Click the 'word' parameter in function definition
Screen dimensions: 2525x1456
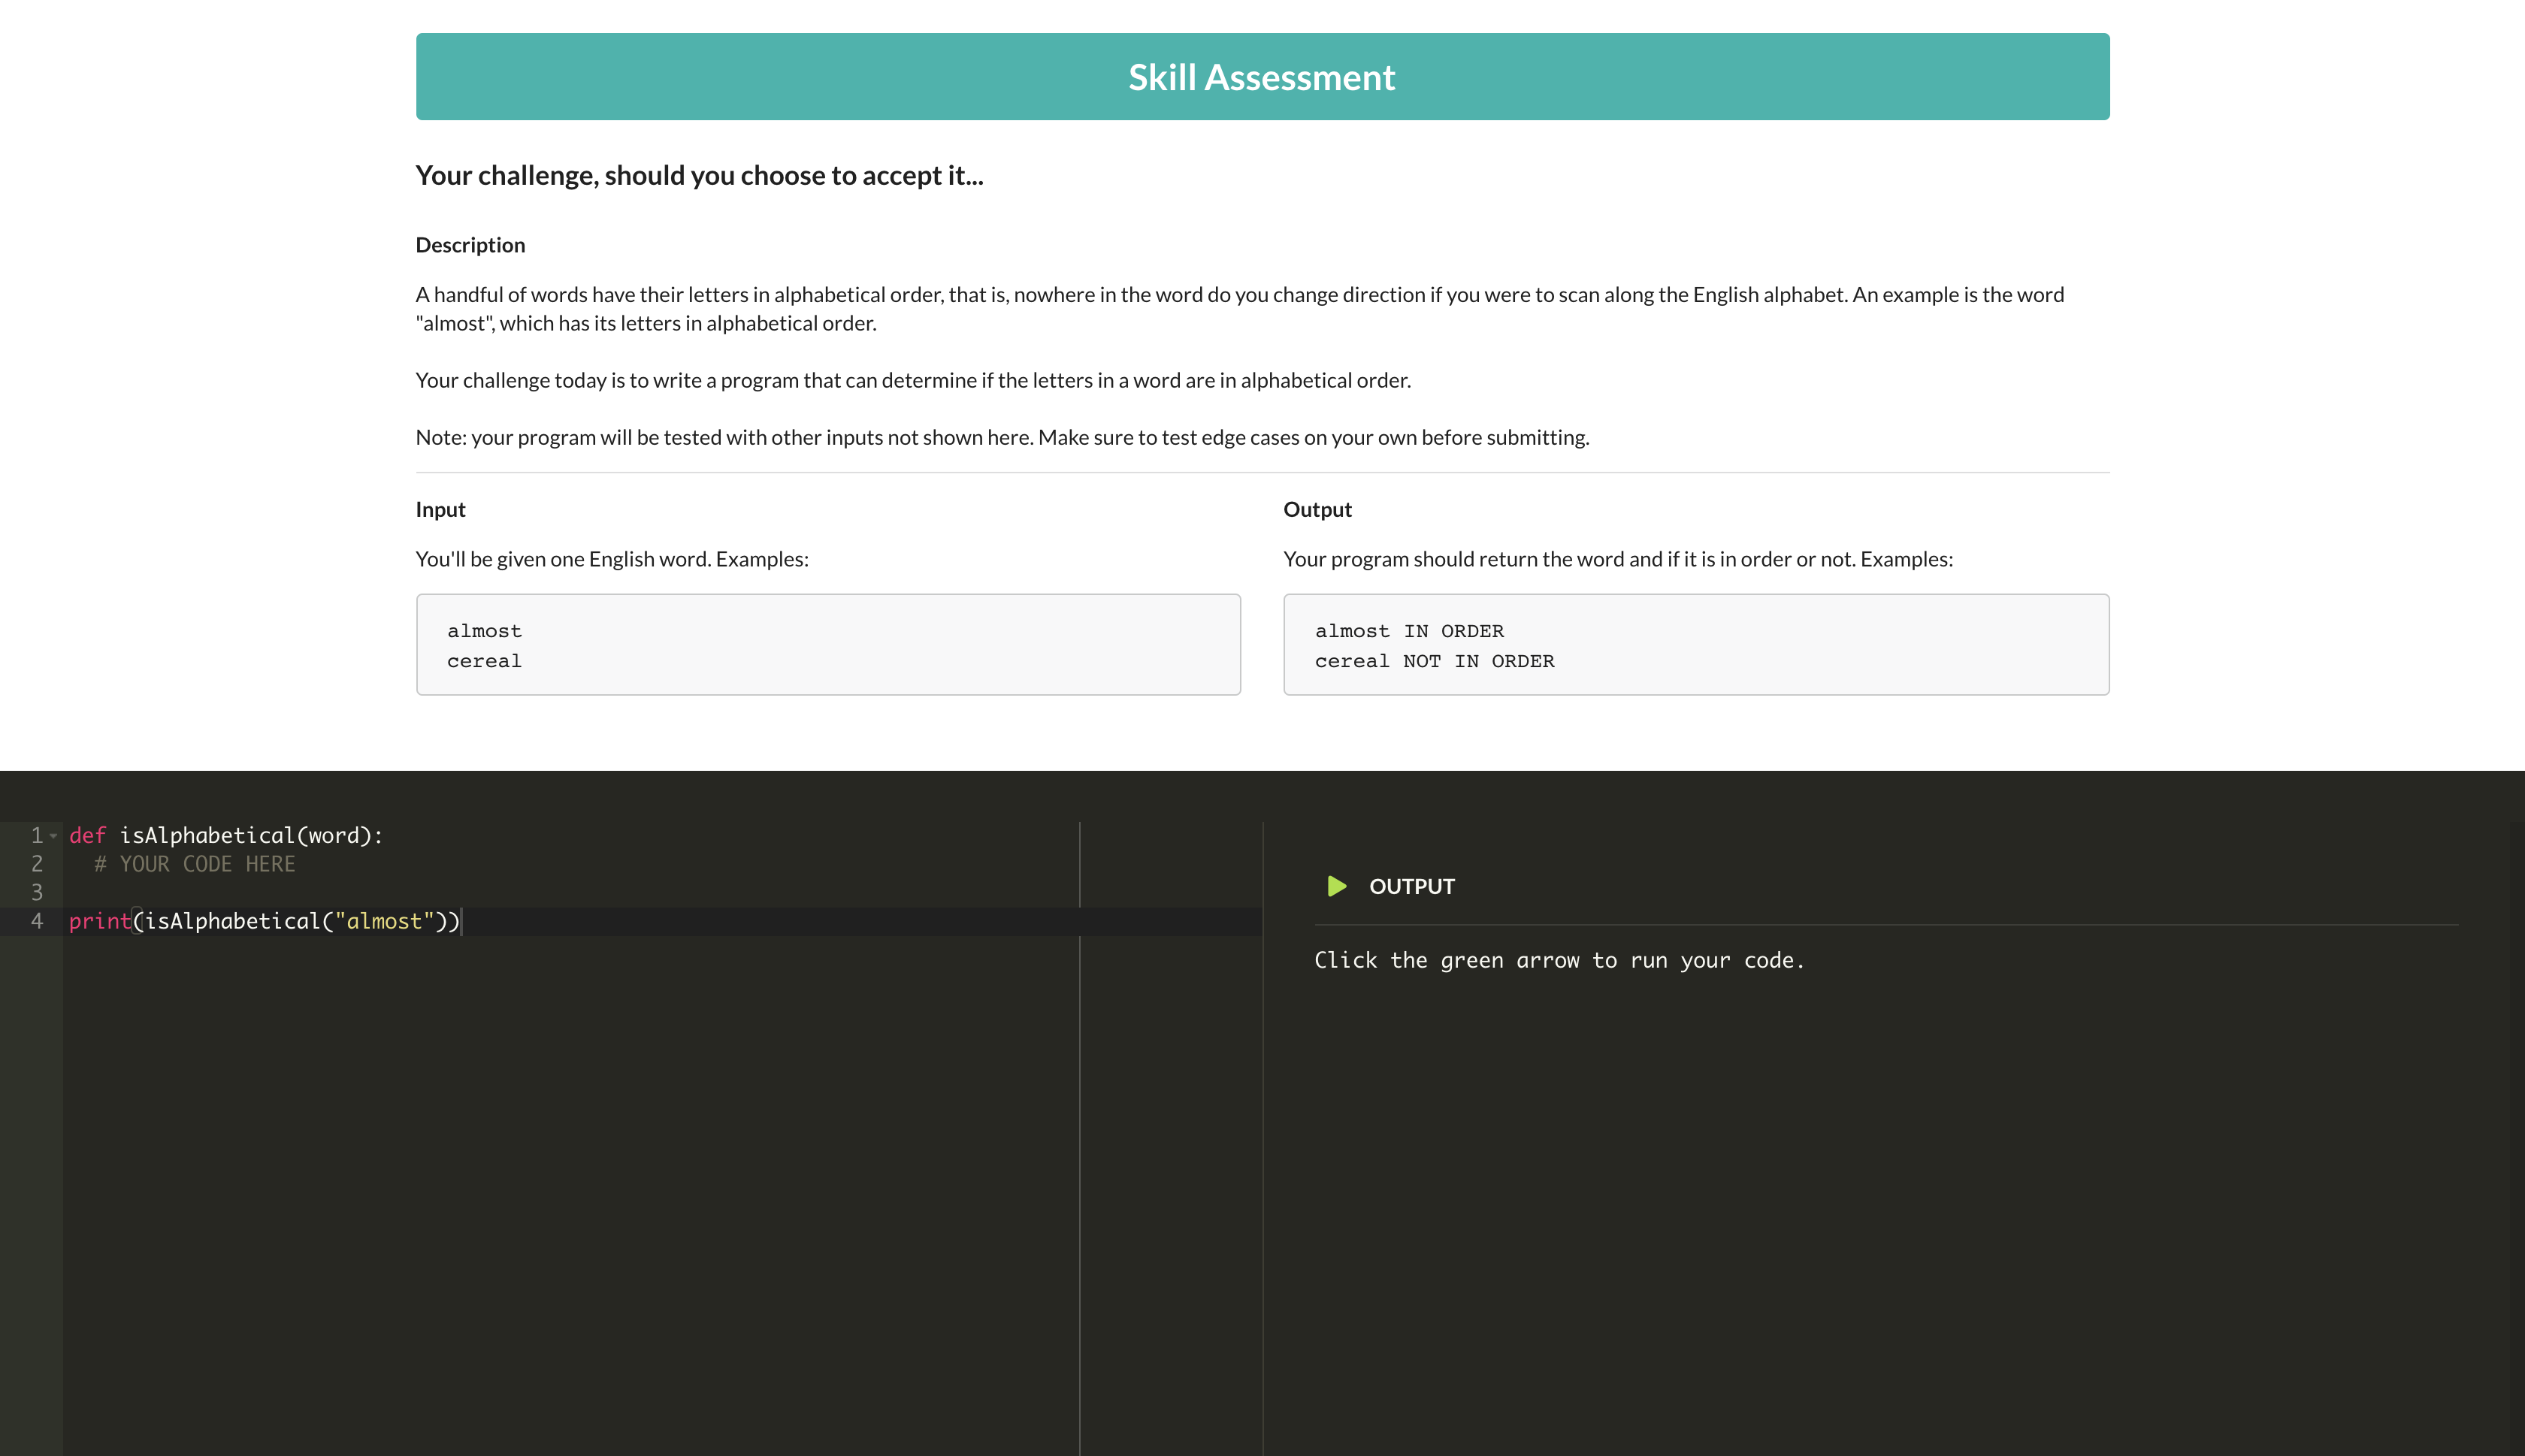click(333, 836)
